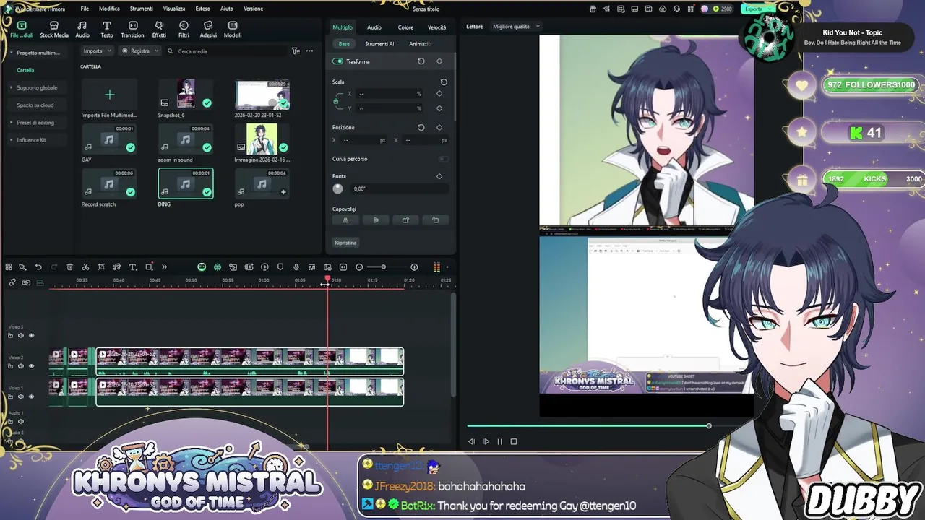Reset the Scala values
This screenshot has width=925, height=520.
coord(444,82)
